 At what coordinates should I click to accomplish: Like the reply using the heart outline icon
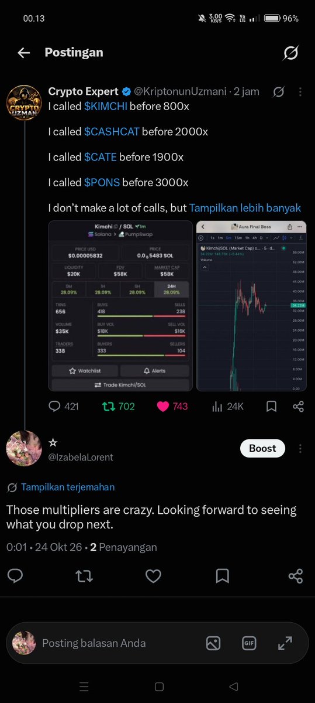pyautogui.click(x=153, y=576)
